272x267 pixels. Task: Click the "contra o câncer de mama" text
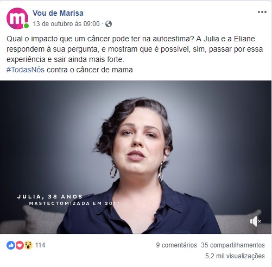coord(90,70)
